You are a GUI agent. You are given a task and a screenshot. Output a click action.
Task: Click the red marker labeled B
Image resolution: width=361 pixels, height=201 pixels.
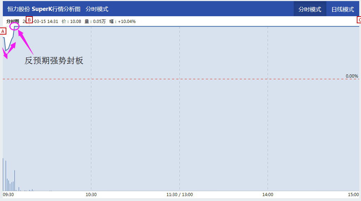[29, 20]
